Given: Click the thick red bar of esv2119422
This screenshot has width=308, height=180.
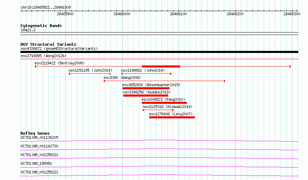Looking at the screenshot, I should point(161,66).
